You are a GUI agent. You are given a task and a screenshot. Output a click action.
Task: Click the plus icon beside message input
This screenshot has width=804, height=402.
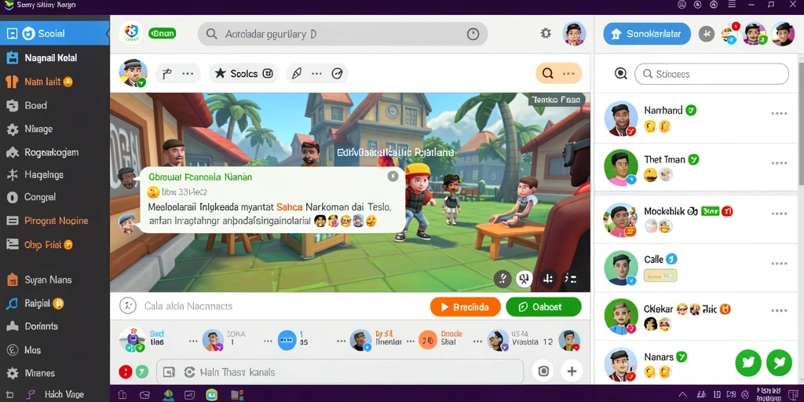572,371
